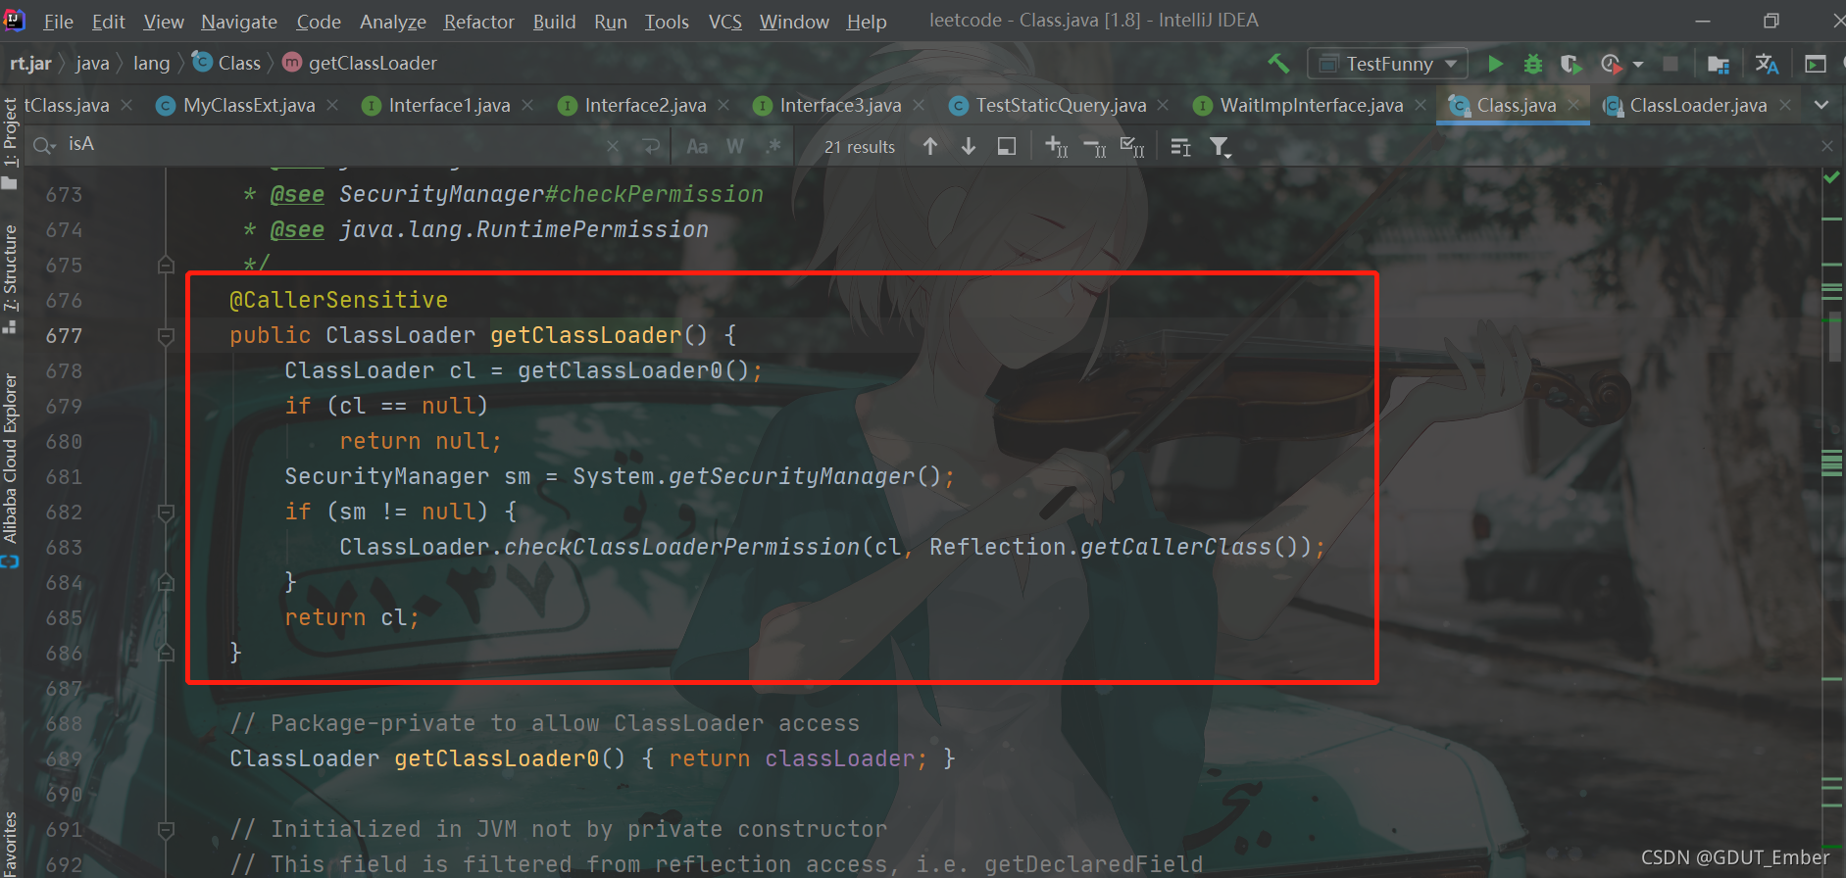Click the Class breadcrumb item
Viewport: 1846px width, 878px height.
(227, 64)
